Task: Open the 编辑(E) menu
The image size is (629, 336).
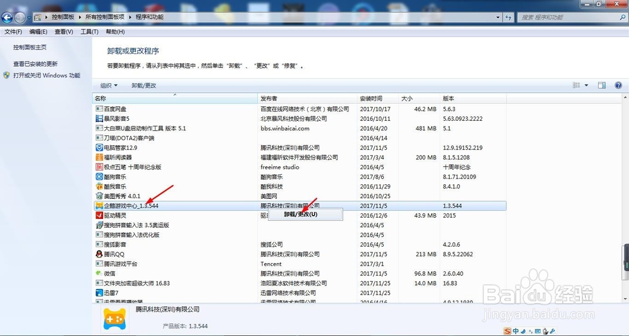Action: [38, 31]
